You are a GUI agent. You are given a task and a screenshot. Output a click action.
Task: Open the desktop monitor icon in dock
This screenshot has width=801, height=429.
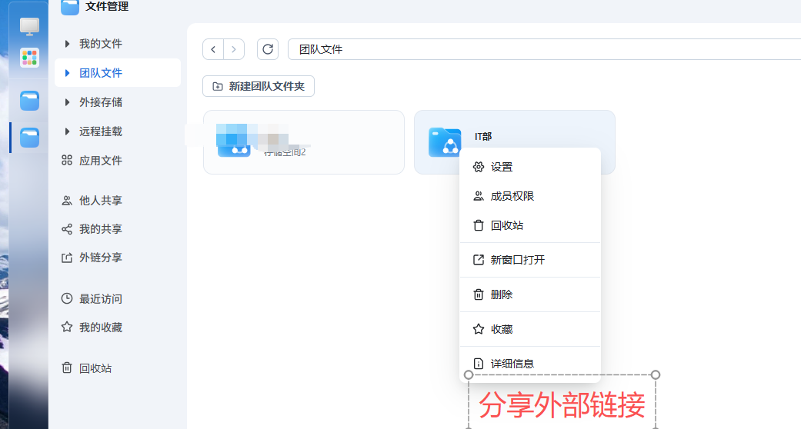(x=30, y=26)
